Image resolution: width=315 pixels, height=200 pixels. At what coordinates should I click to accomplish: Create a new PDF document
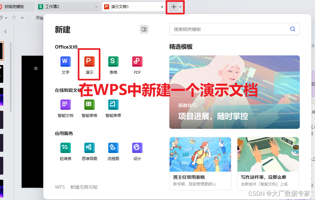point(137,65)
